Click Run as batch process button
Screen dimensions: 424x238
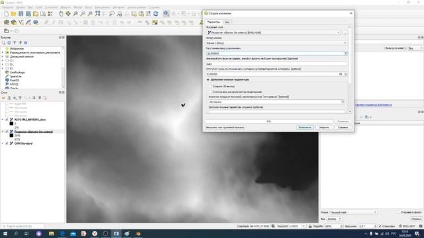coord(225,128)
